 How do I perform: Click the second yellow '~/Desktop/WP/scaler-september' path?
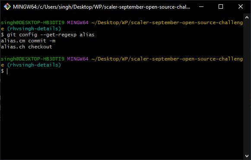point(167,59)
